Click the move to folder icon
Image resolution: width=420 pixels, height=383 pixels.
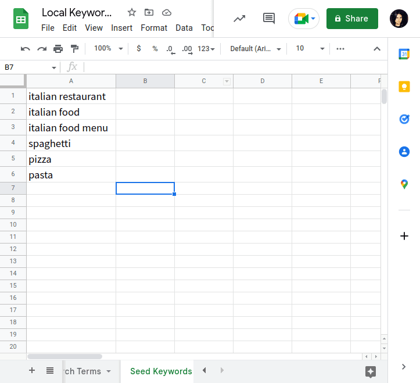tap(149, 12)
